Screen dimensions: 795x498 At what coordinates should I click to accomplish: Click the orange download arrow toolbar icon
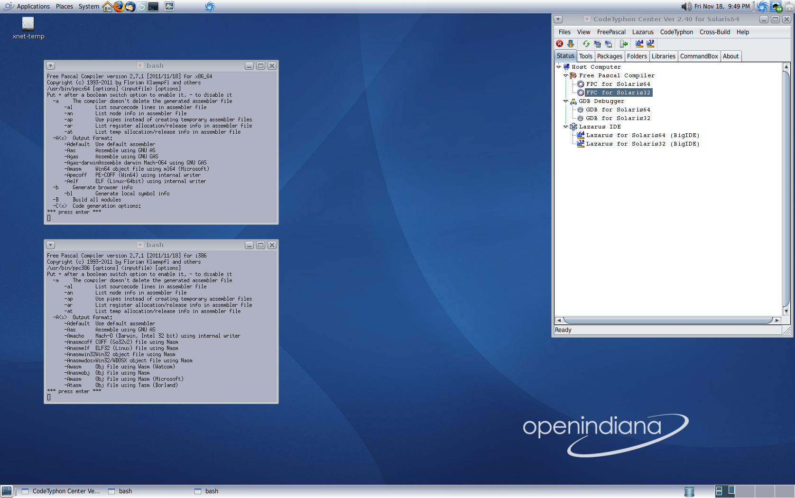click(571, 44)
